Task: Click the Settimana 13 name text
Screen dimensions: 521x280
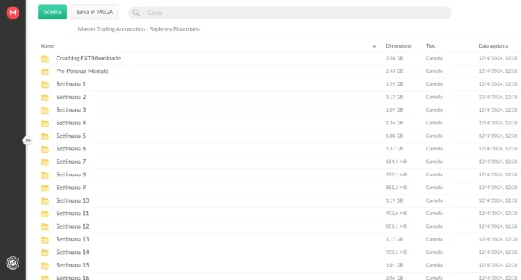Action: (x=72, y=240)
